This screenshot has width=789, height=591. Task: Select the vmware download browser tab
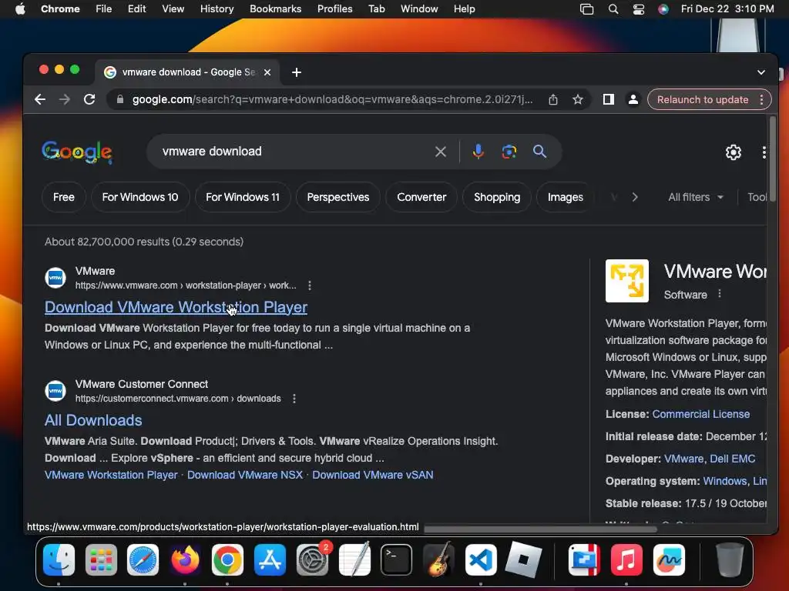(187, 72)
